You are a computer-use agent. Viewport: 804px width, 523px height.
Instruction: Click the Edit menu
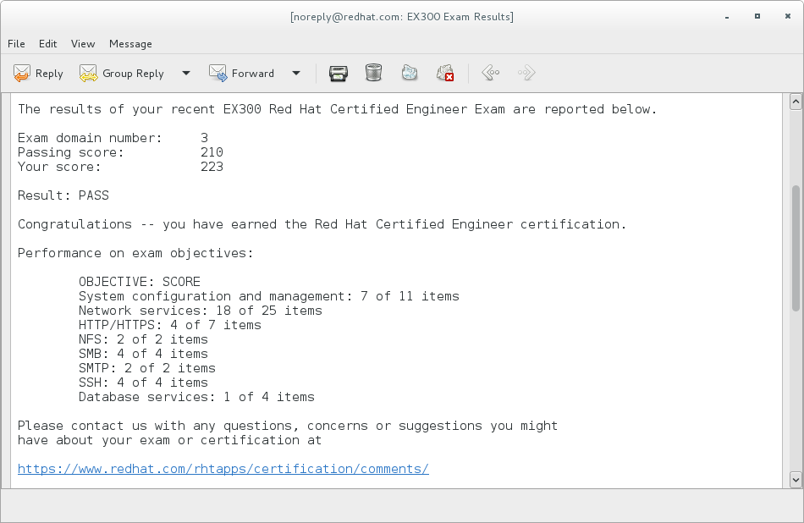pos(47,44)
